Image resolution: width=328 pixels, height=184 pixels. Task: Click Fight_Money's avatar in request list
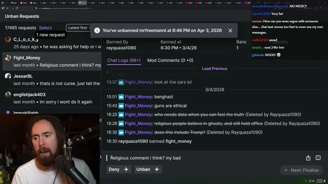click(8, 58)
